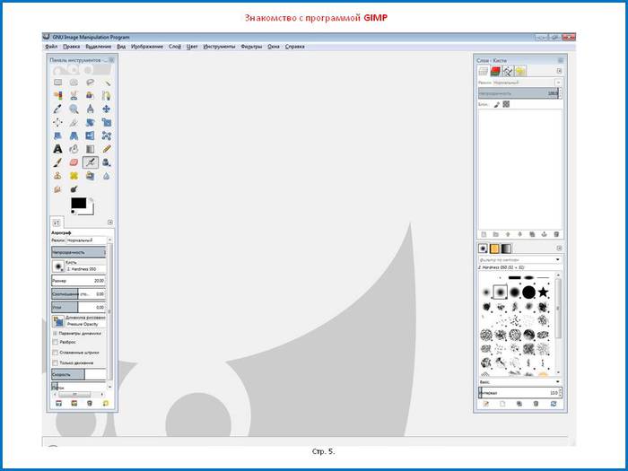The width and height of the screenshot is (628, 471).
Task: Select the Airbrush tool
Action: coord(90,162)
